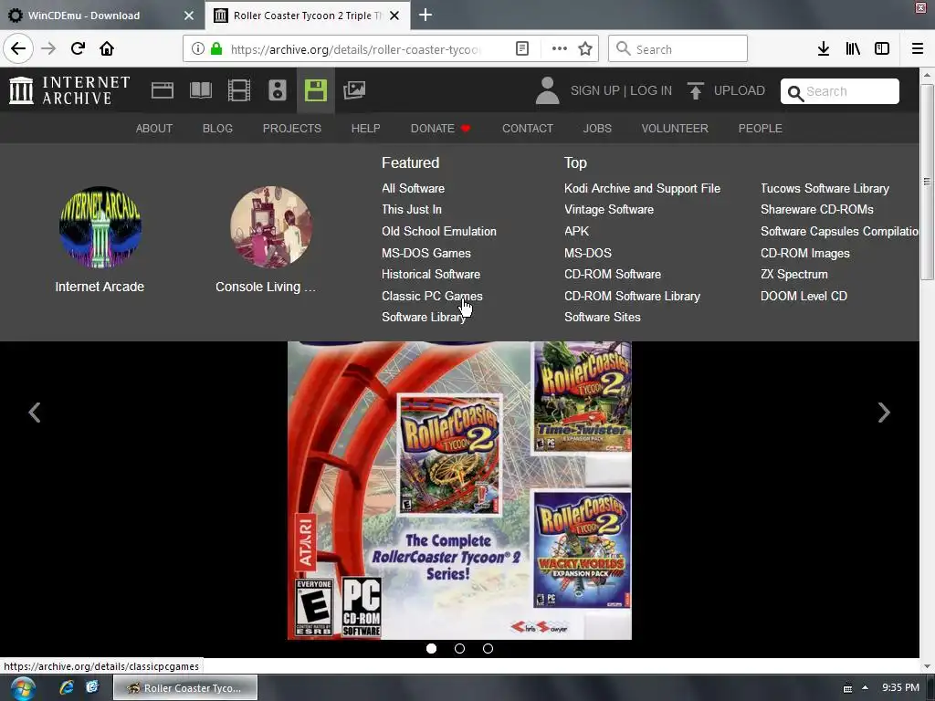Screen dimensions: 935x701
Task: Open CD-ROM Images link
Action: tap(805, 253)
